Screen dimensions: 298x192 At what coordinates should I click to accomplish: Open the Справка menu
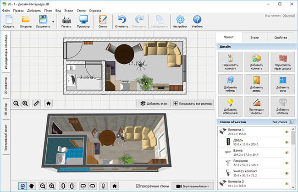[95, 11]
